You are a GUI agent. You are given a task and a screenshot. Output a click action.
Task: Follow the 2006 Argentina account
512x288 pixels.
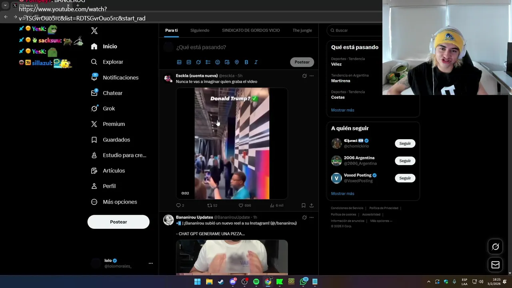coord(405,161)
